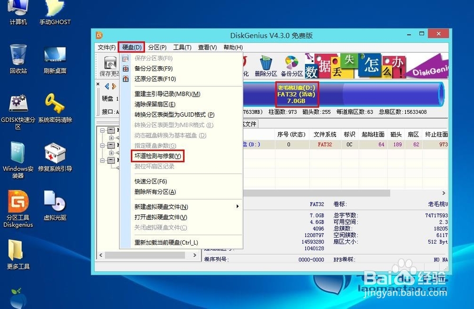Open the 手动GHOST desktop icon
The width and height of the screenshot is (474, 309).
click(55, 12)
